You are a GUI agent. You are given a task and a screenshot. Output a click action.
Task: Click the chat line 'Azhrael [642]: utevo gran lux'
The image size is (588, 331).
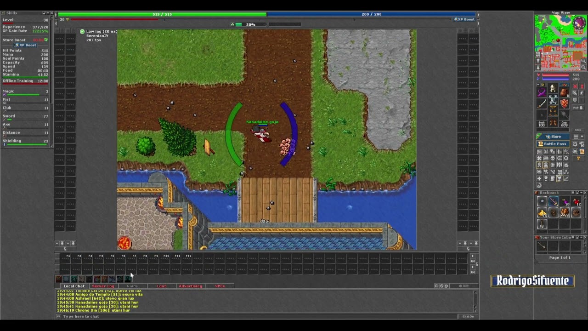coord(96,298)
